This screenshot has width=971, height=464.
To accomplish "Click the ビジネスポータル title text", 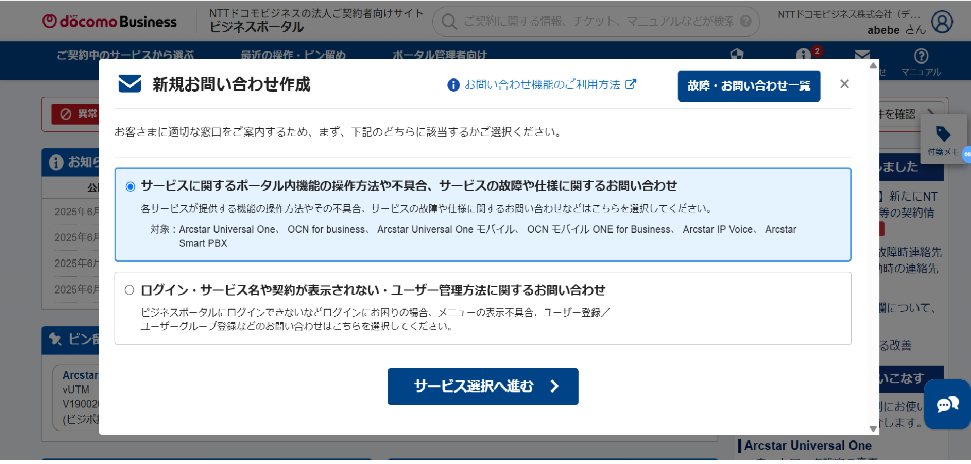I will pyautogui.click(x=257, y=27).
